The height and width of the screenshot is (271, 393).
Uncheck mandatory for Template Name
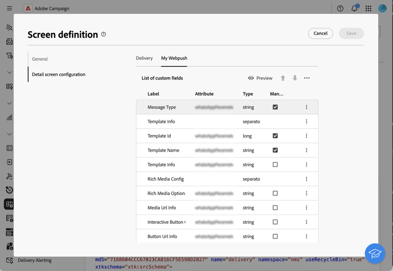pyautogui.click(x=275, y=150)
